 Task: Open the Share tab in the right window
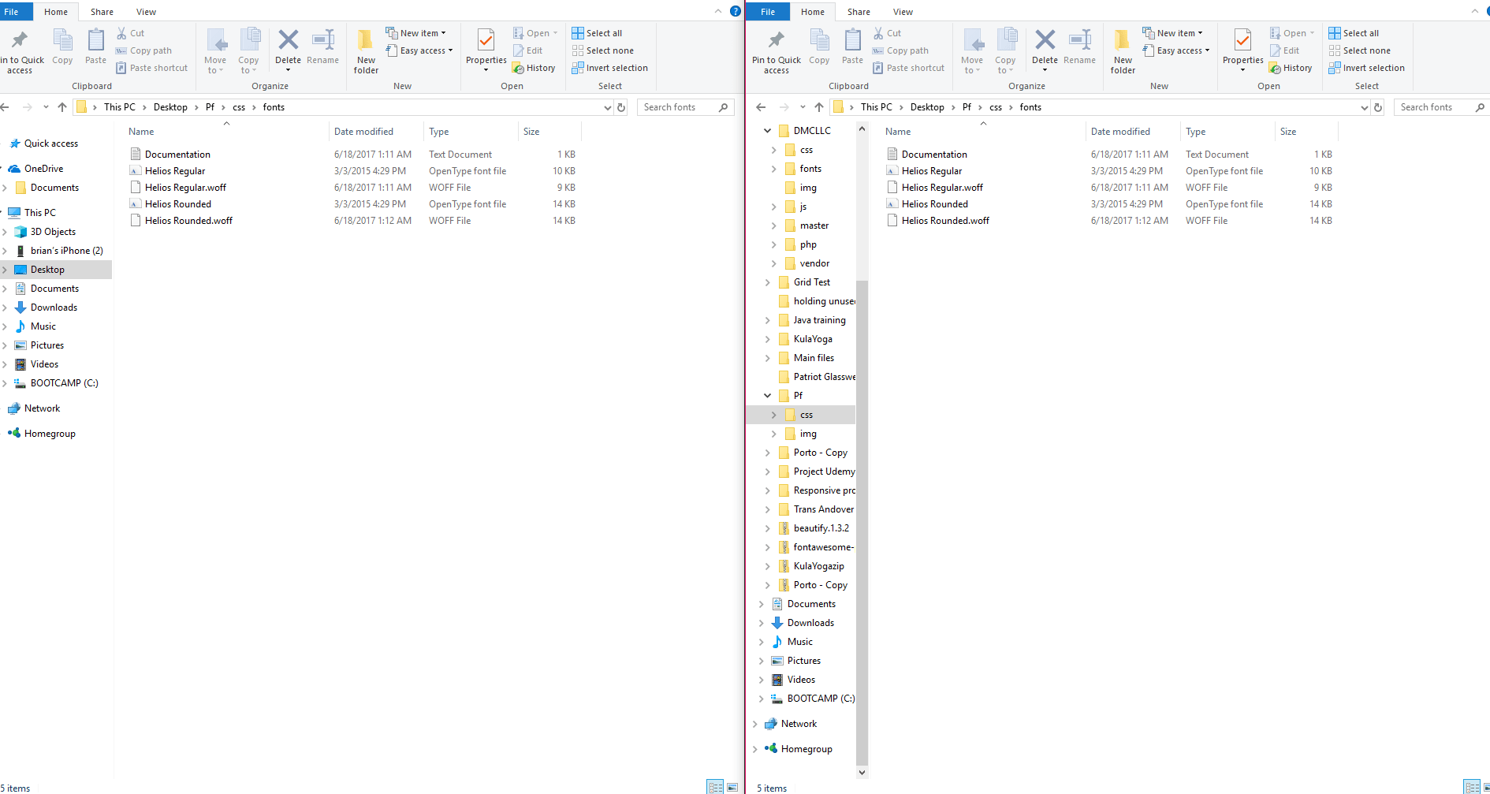click(859, 12)
